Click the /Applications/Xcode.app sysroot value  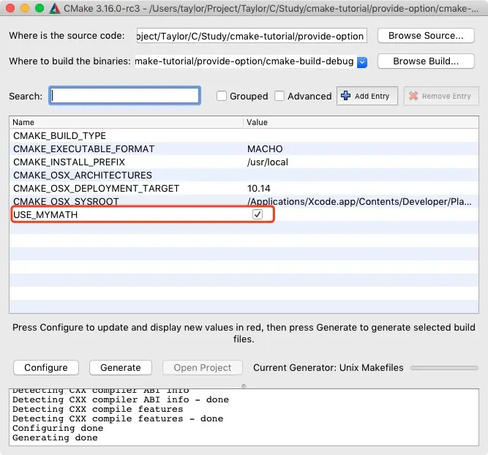[359, 201]
